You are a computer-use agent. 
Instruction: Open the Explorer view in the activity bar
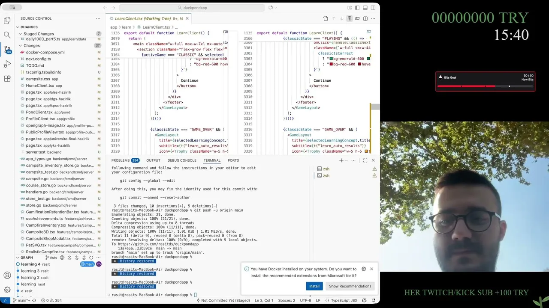point(7,20)
